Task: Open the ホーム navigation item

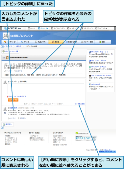Action: click(x=32, y=28)
